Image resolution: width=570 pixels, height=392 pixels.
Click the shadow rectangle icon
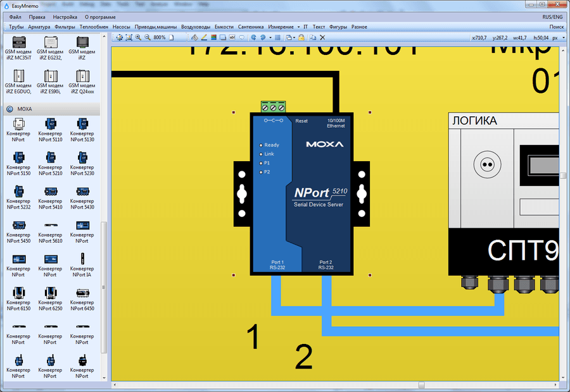(223, 37)
